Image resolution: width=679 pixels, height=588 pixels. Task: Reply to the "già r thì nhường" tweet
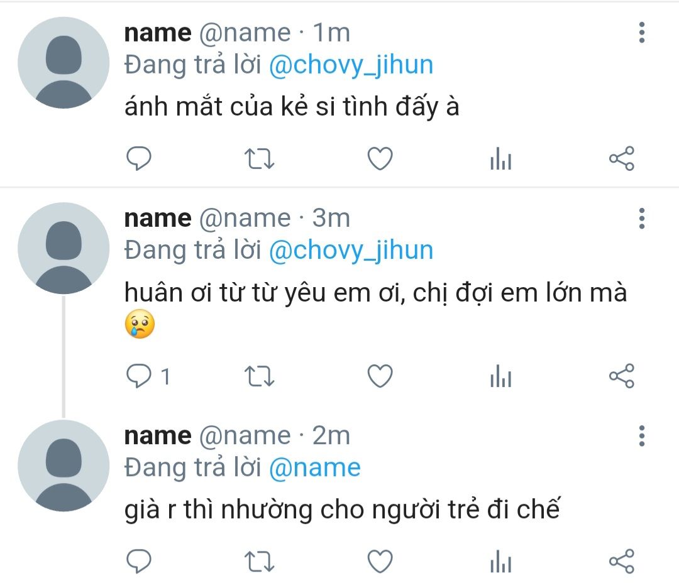tap(139, 561)
